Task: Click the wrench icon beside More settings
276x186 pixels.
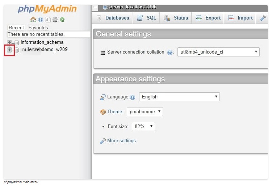Action: [103, 141]
